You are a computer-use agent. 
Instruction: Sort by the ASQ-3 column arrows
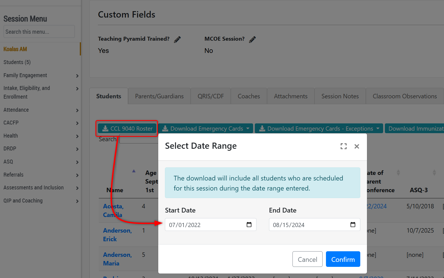tap(434, 173)
